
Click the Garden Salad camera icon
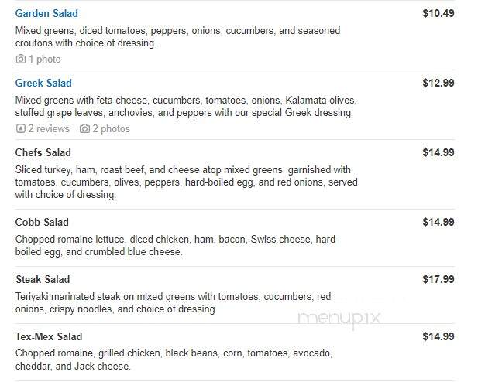pyautogui.click(x=21, y=59)
